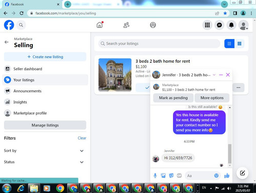256x193 pixels.
Task: Open tab search dropdown
Action: point(224,4)
